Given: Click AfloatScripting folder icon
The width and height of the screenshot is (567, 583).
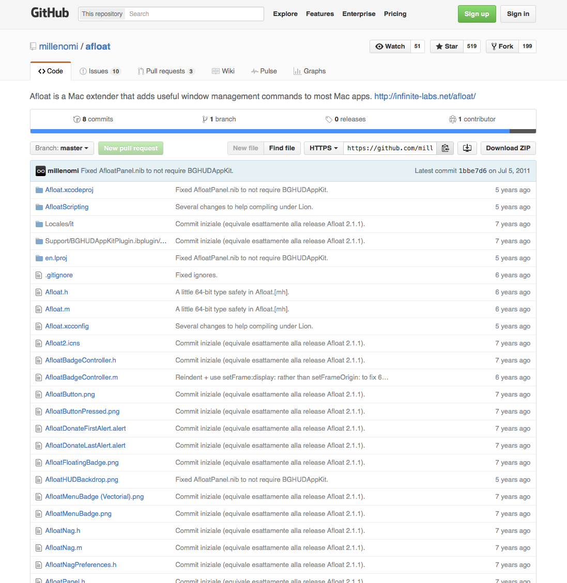Looking at the screenshot, I should (x=39, y=207).
